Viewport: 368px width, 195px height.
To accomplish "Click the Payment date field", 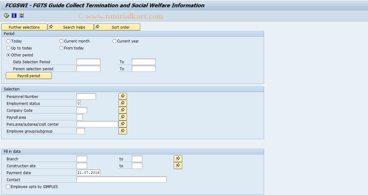I will (x=88, y=173).
